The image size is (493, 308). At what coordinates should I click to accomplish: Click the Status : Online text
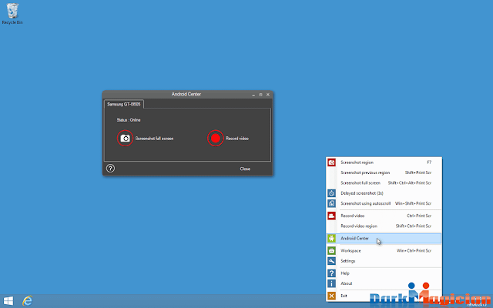click(129, 120)
